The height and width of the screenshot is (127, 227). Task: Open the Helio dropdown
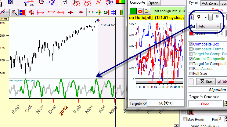pos(209,26)
